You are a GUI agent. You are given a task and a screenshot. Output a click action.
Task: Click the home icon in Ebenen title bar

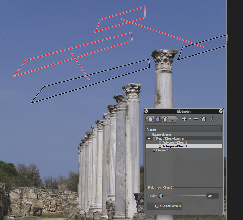(x=221, y=111)
